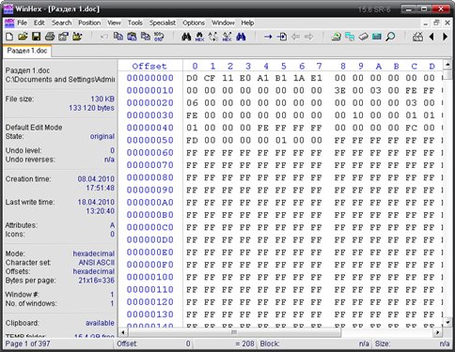Screen dimensions: 455x352
Task: Open the Tools menu
Action: coord(134,23)
